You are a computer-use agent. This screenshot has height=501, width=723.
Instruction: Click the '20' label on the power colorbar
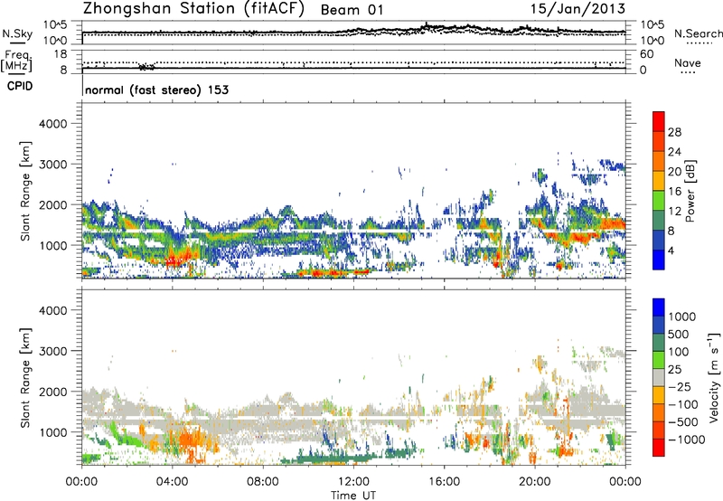[x=674, y=172]
